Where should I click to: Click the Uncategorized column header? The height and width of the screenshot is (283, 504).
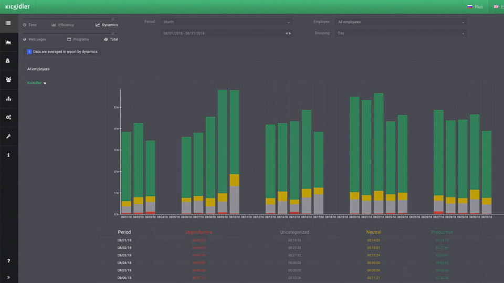[x=295, y=232]
